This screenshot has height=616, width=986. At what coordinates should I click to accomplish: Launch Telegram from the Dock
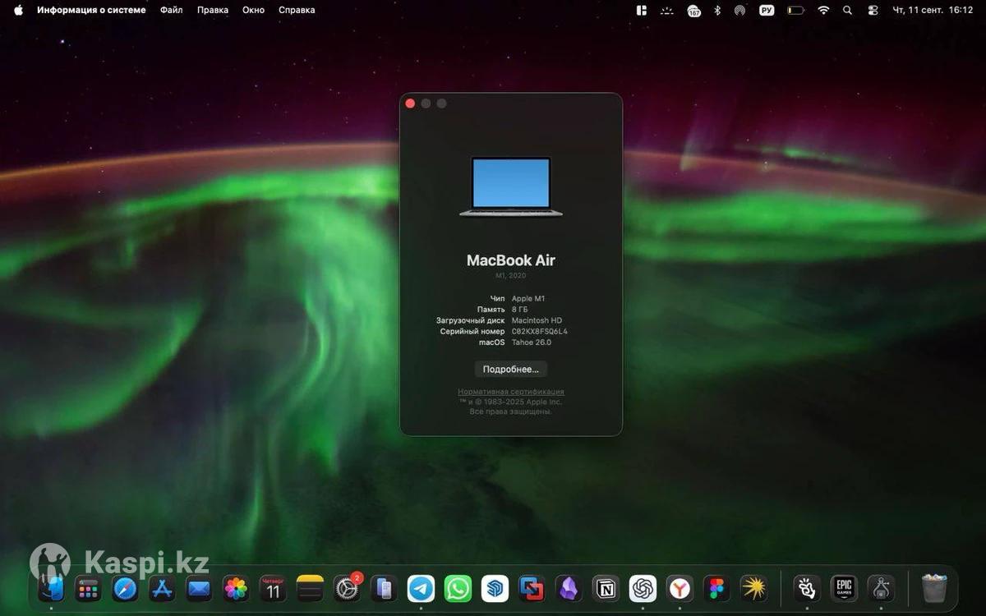[x=421, y=588]
